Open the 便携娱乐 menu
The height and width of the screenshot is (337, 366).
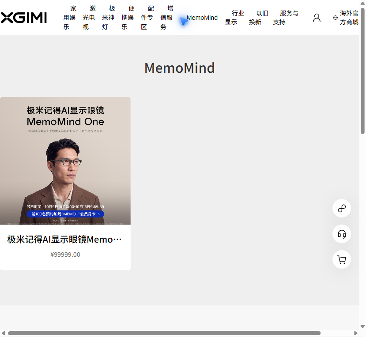tap(128, 18)
